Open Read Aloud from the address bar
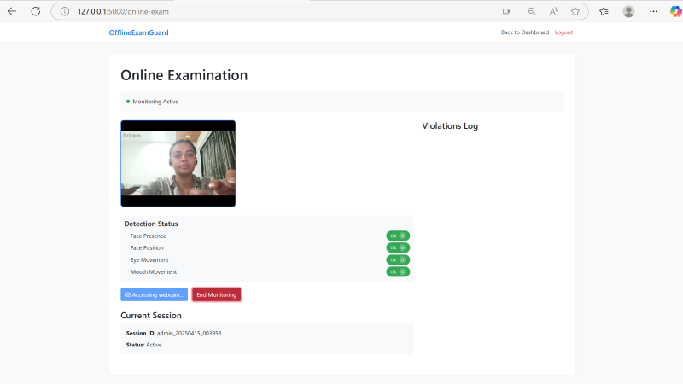This screenshot has width=683, height=384. [553, 11]
